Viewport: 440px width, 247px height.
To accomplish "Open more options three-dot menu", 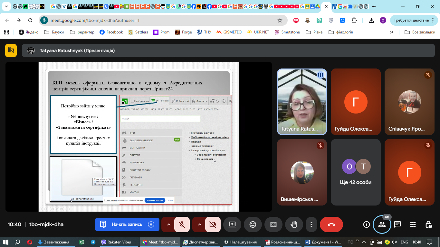I will [311, 224].
